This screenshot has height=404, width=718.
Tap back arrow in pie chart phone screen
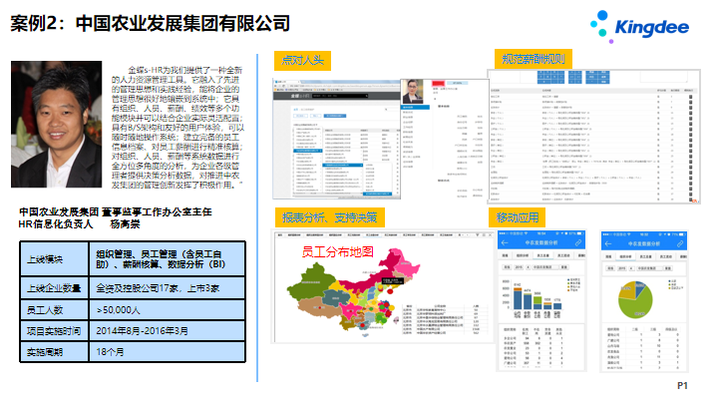608,243
